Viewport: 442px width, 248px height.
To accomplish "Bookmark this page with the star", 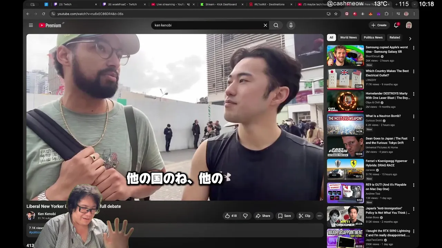I will pos(336,14).
